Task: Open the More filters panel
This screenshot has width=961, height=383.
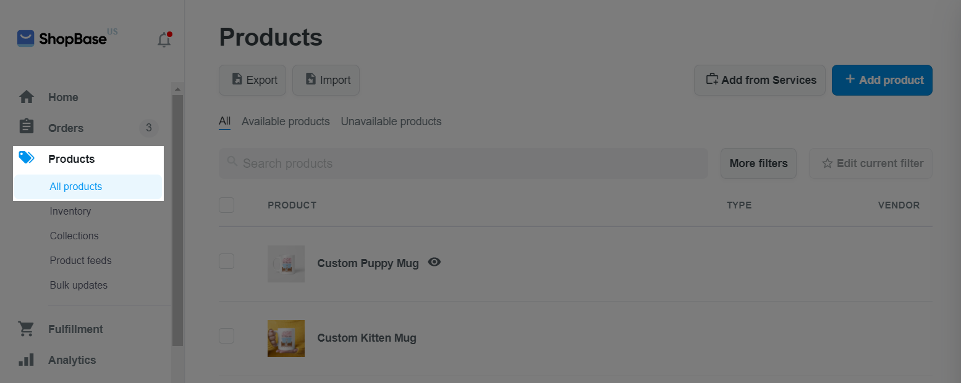Action: click(x=758, y=163)
